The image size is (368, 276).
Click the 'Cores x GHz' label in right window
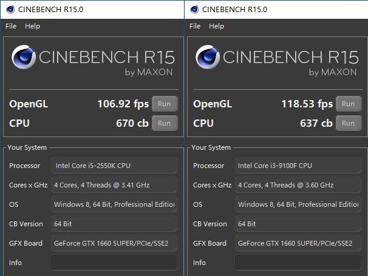pos(212,185)
